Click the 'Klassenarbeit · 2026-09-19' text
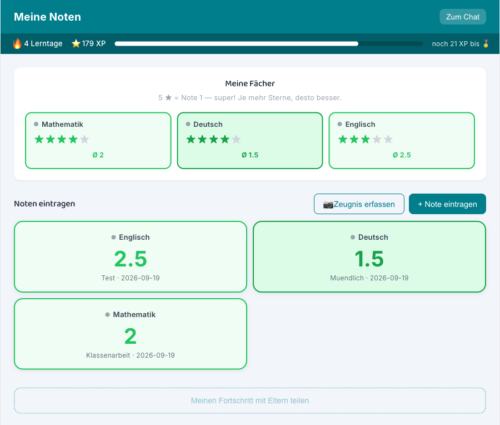The width and height of the screenshot is (500, 425). tap(131, 355)
